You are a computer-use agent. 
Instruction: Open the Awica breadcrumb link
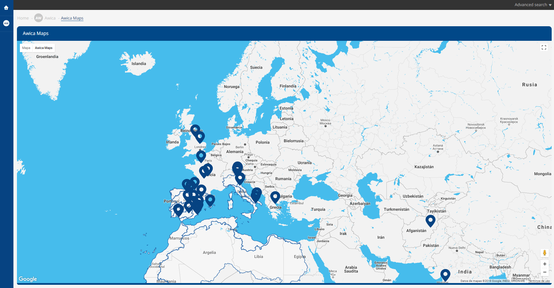pyautogui.click(x=50, y=18)
